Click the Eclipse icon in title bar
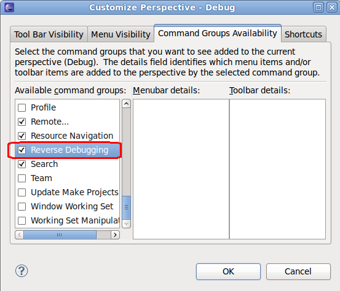Viewport: 340px width, 291px height. [9, 7]
